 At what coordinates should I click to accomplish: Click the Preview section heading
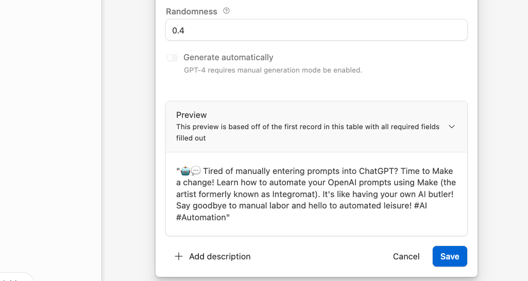point(191,115)
